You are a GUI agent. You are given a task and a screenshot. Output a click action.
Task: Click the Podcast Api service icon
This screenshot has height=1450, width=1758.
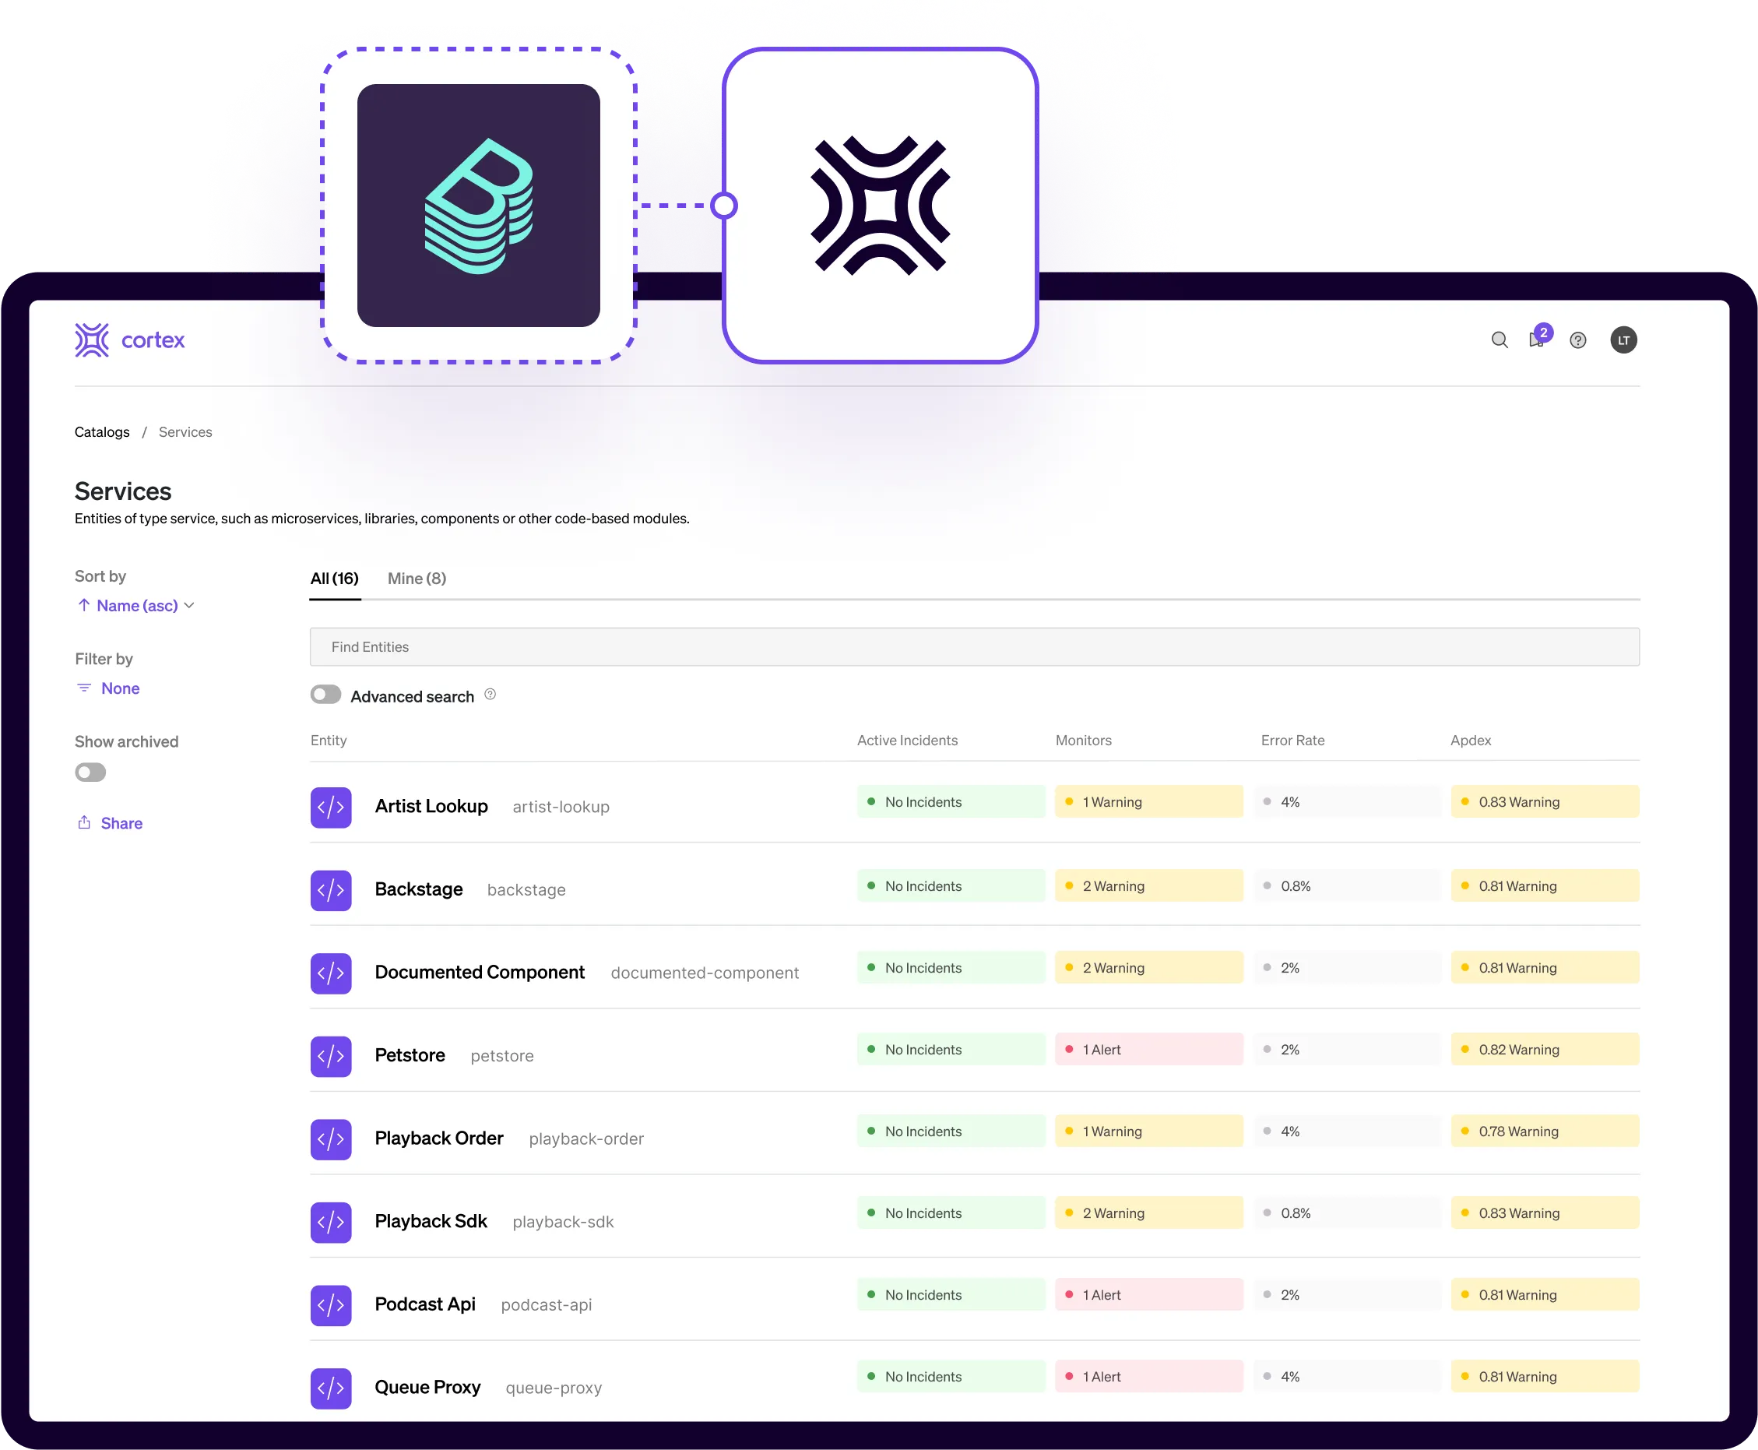(x=331, y=1304)
